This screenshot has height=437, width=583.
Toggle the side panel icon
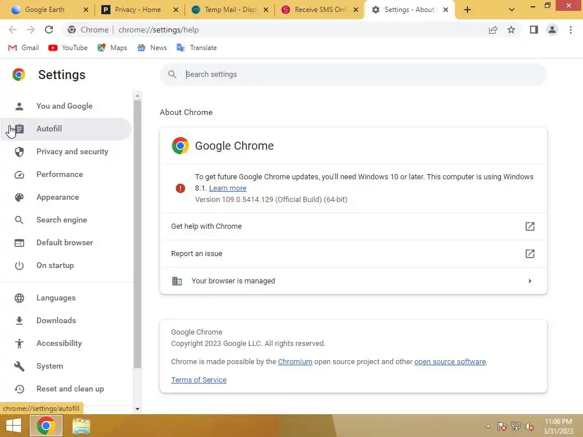coord(534,30)
